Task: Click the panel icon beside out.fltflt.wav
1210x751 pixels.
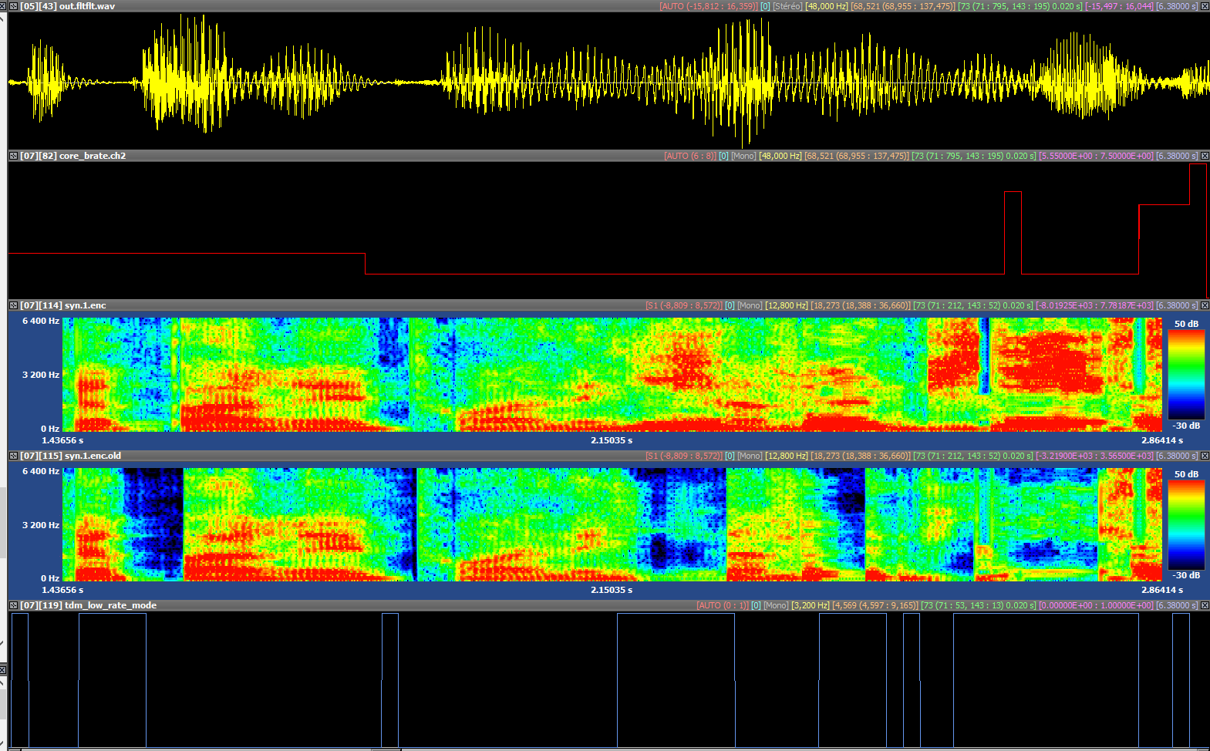Action: point(13,6)
